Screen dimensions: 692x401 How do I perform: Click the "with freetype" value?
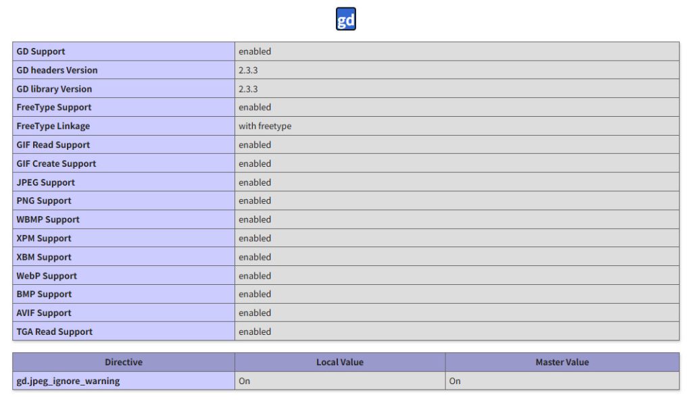265,126
